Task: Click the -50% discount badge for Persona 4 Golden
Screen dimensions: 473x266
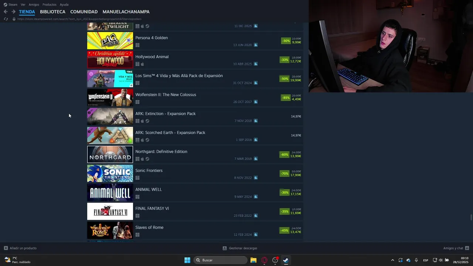Action: tap(286, 41)
